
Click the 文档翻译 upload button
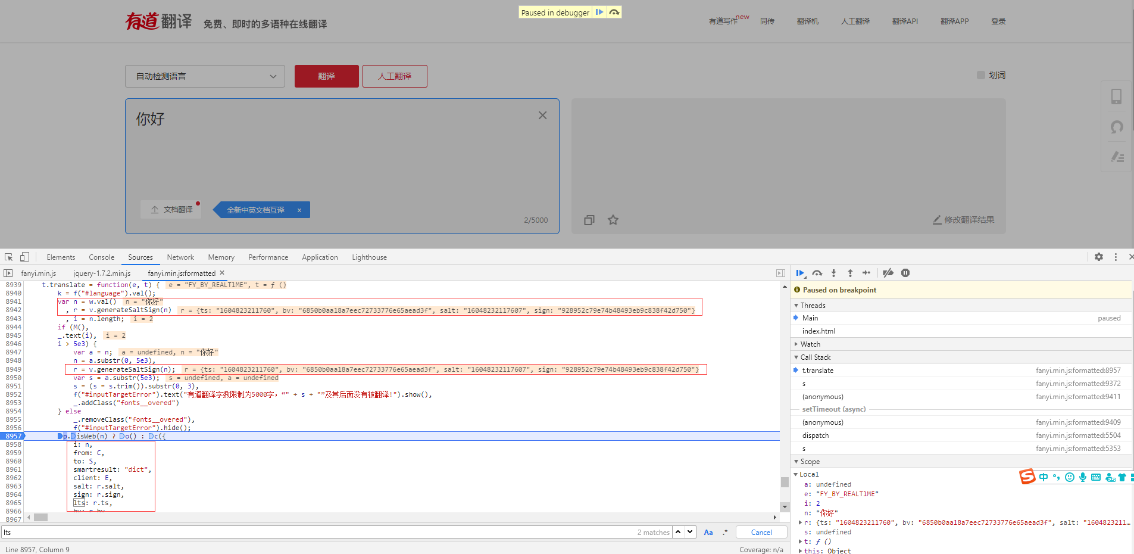171,210
